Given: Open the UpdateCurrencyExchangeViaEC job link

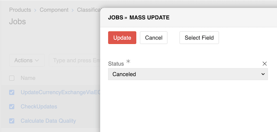Looking at the screenshot, I should click(x=60, y=92).
